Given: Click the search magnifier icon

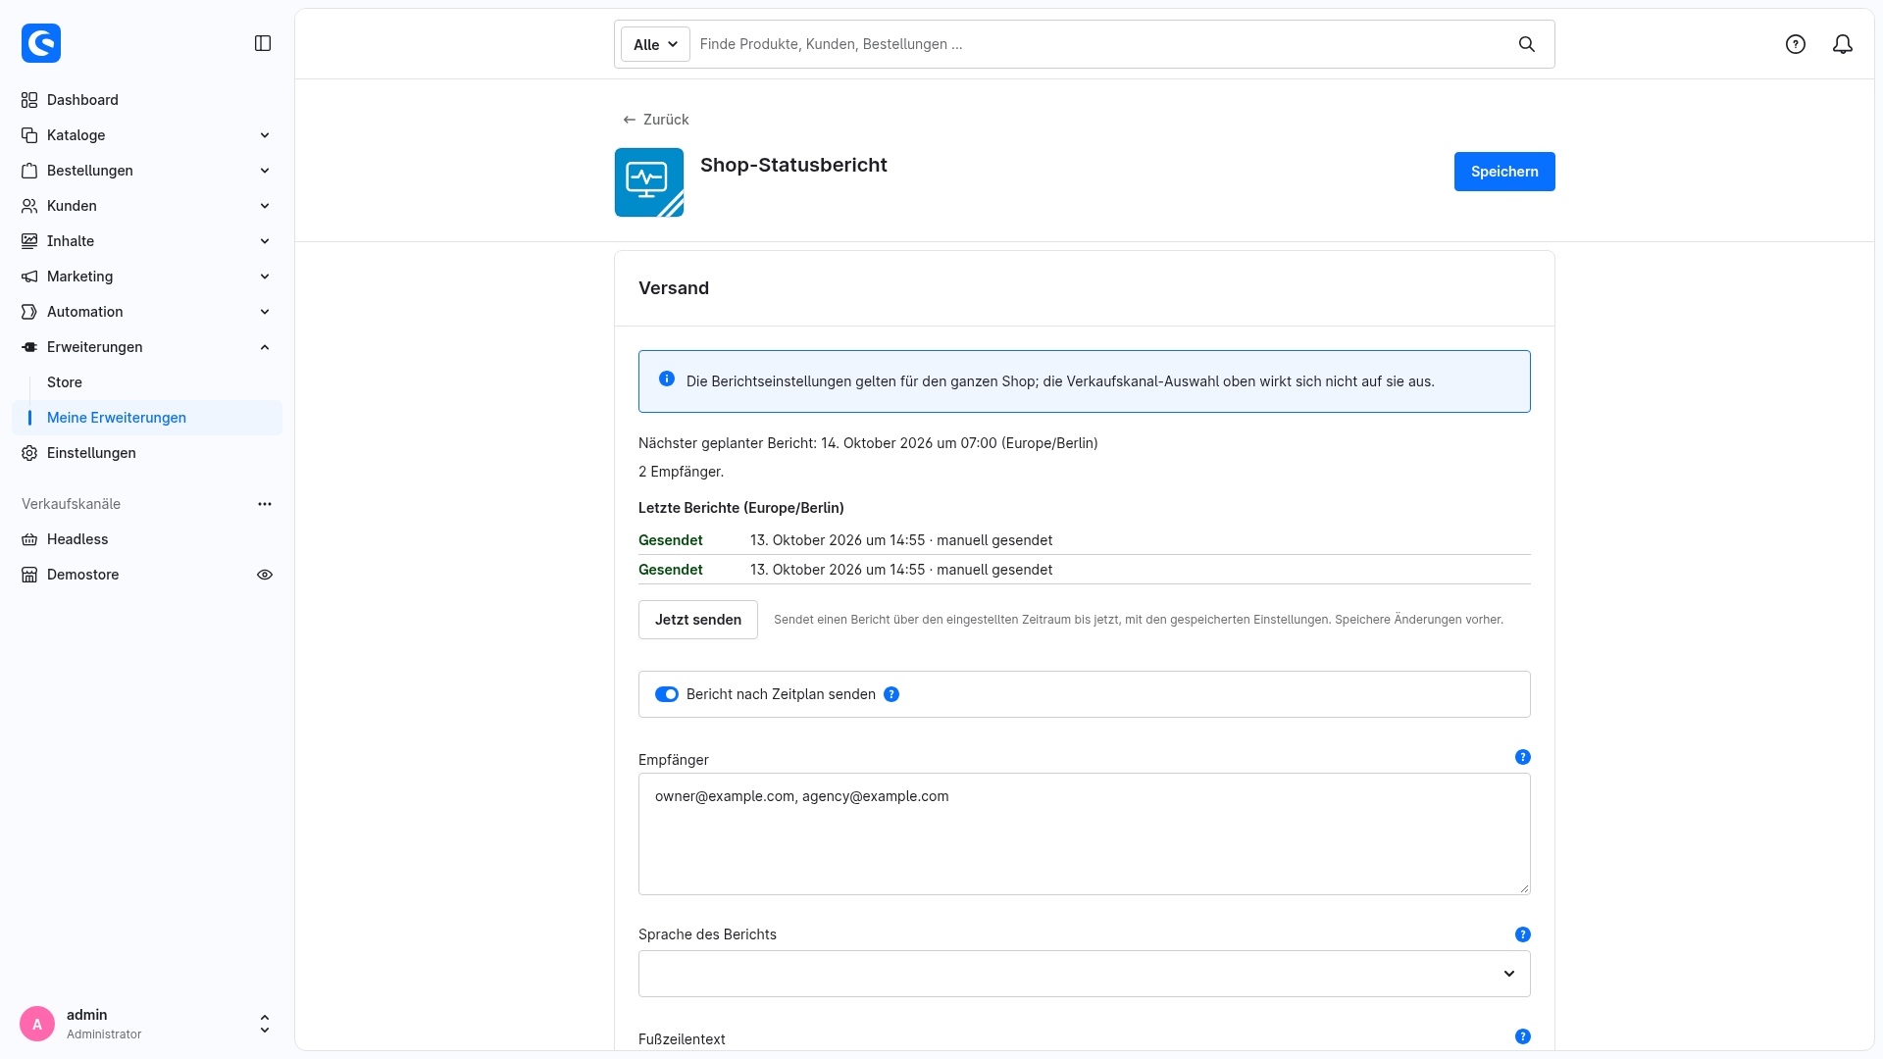Looking at the screenshot, I should 1527,44.
